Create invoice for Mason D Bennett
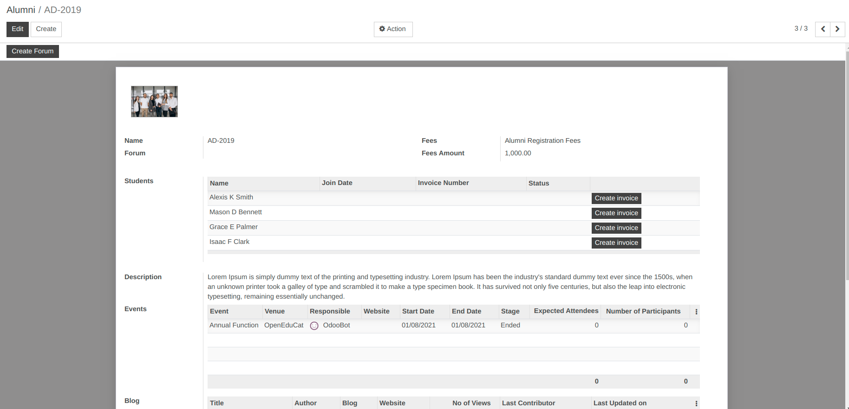The height and width of the screenshot is (409, 849). [616, 213]
